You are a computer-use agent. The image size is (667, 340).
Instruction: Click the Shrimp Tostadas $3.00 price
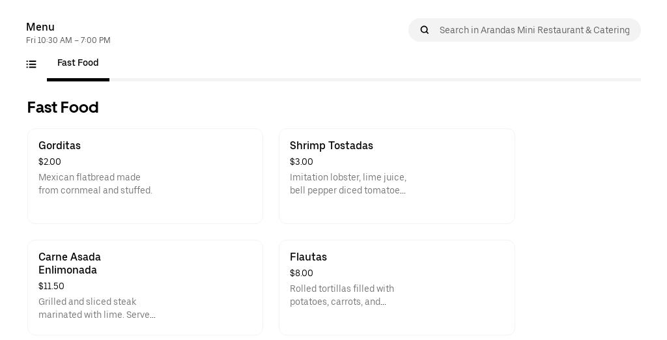coord(302,162)
